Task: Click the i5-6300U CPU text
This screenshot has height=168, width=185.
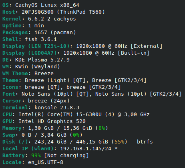Action: pyautogui.click(x=89, y=115)
